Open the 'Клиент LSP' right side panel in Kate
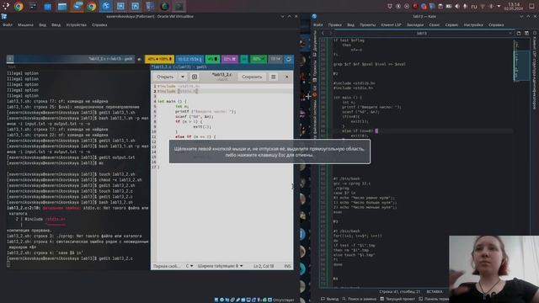This screenshot has width=539, height=303. click(x=535, y=71)
